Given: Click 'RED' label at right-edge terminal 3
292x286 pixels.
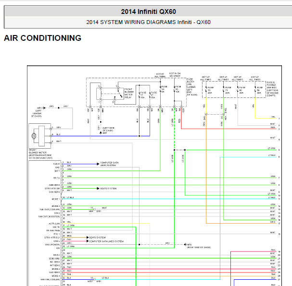Looking at the screenshot, I should (x=273, y=127).
